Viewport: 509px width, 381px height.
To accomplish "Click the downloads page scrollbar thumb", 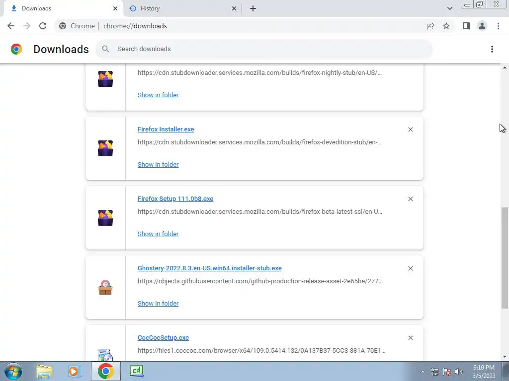I will 505,258.
